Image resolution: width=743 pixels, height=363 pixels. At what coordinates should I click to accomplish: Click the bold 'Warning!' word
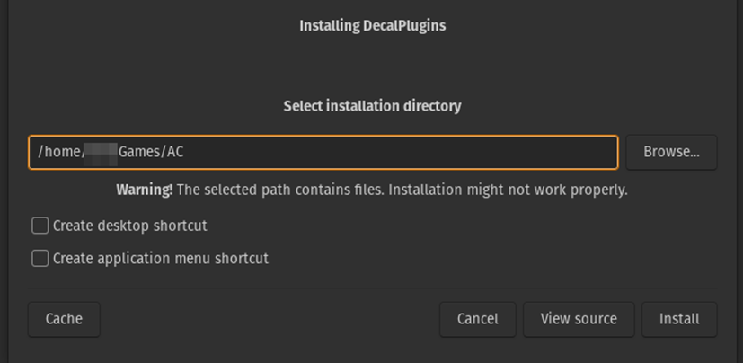144,190
